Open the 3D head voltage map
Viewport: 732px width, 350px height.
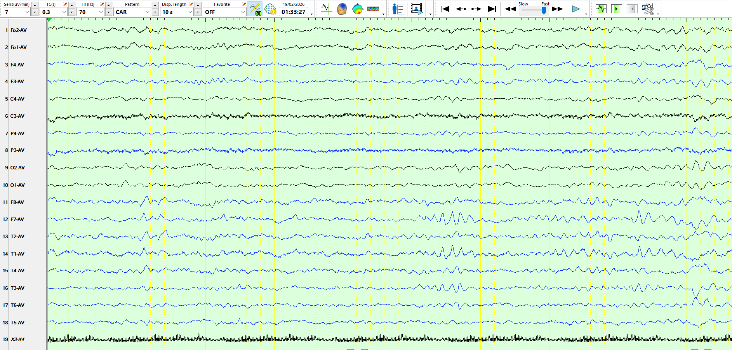click(342, 9)
